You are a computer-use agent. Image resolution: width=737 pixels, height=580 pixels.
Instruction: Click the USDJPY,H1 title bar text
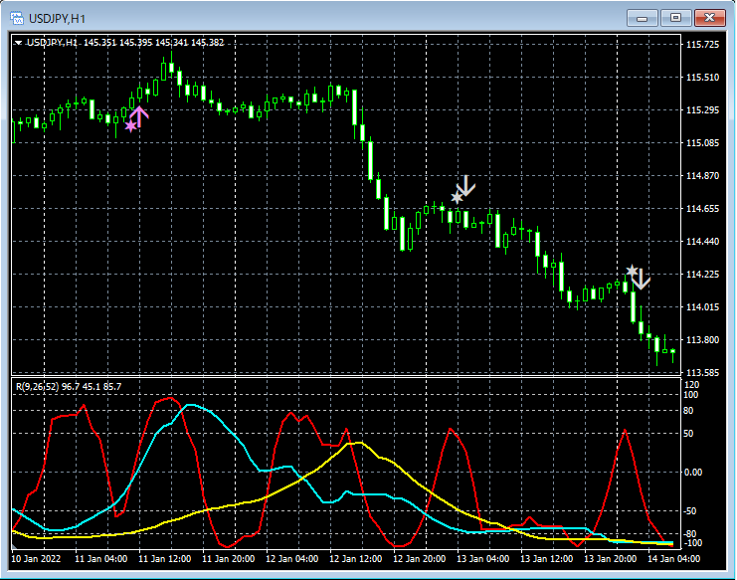pos(57,18)
